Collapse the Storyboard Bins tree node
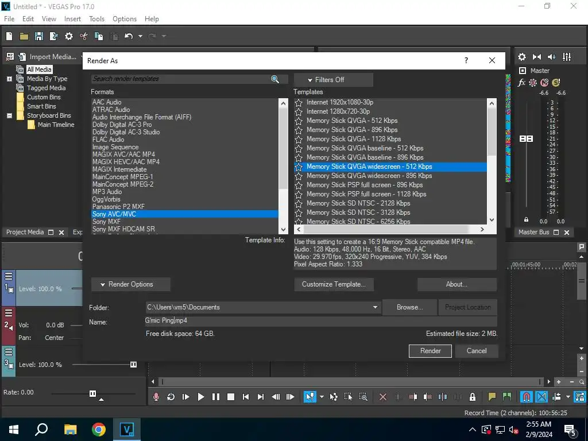The width and height of the screenshot is (588, 441). click(9, 116)
